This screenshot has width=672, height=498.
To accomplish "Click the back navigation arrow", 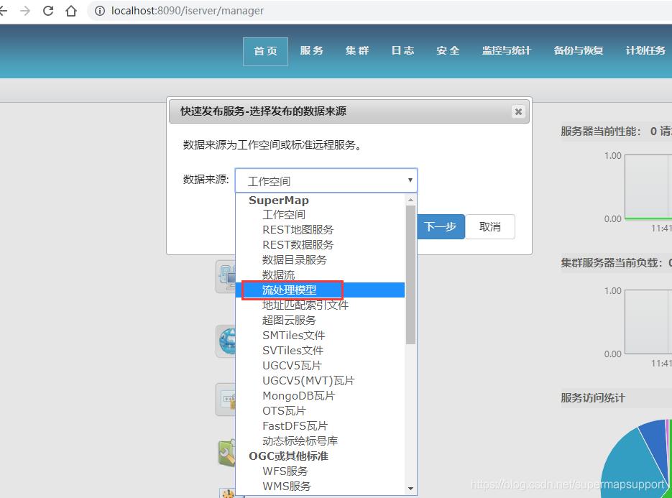I will [6, 11].
